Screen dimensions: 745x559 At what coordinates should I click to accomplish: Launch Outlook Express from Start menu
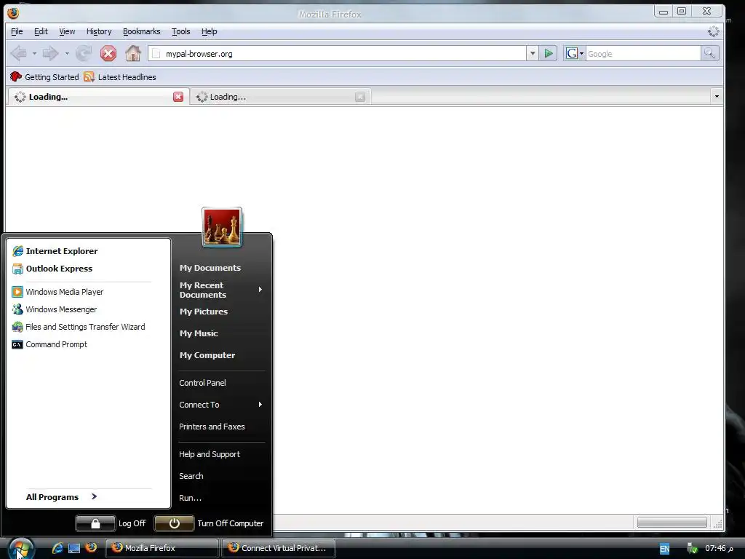(52, 269)
